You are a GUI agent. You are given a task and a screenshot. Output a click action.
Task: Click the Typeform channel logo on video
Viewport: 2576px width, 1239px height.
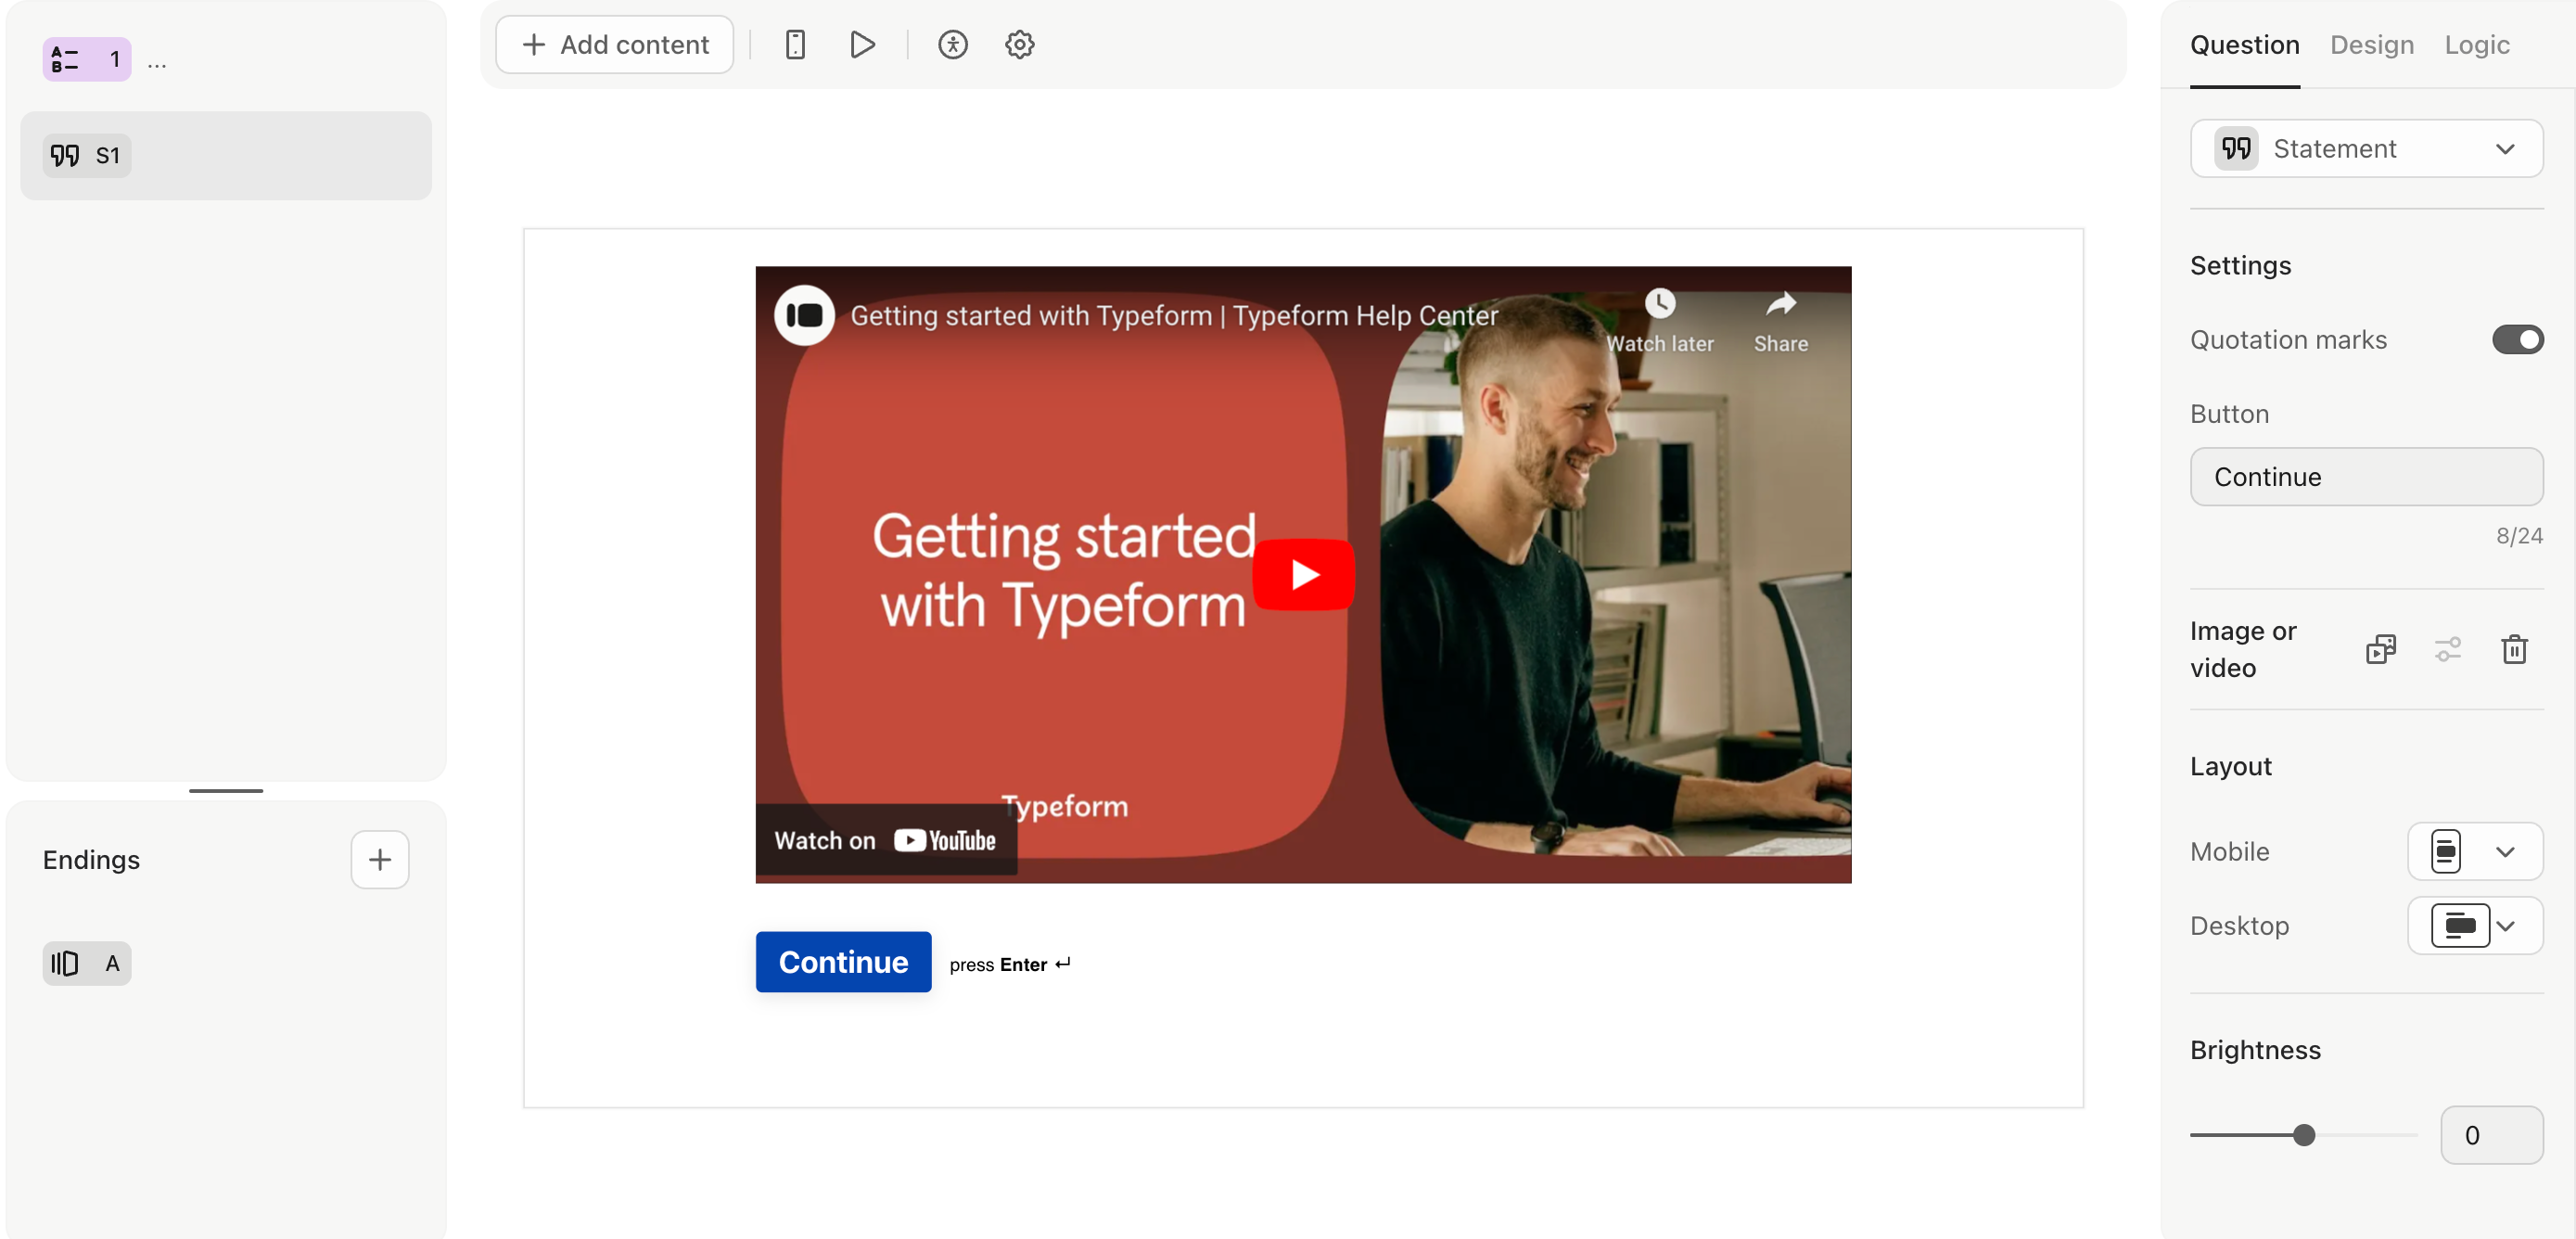(x=804, y=315)
